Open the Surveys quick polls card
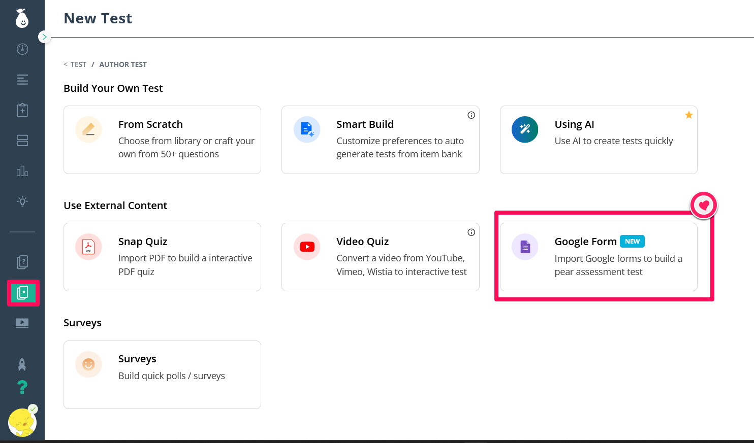 pyautogui.click(x=162, y=374)
